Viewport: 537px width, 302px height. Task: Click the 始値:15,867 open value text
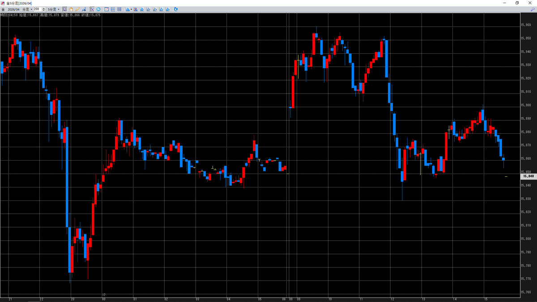tap(29, 15)
